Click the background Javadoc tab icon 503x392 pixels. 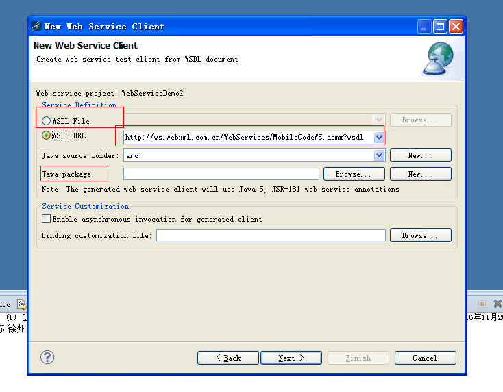pyautogui.click(x=21, y=304)
